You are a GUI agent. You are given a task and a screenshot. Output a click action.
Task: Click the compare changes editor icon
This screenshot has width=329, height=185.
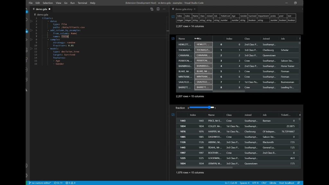[x=152, y=9]
